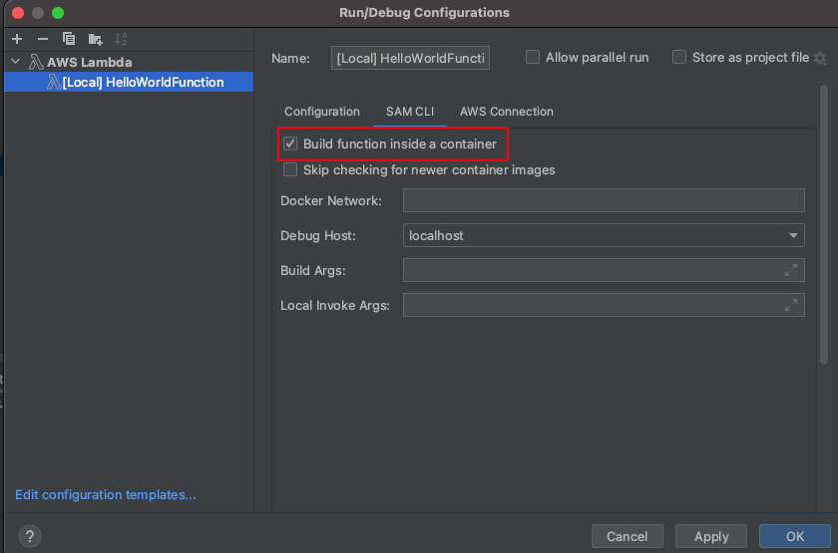
Task: Click the add new configuration plus icon
Action: (17, 39)
